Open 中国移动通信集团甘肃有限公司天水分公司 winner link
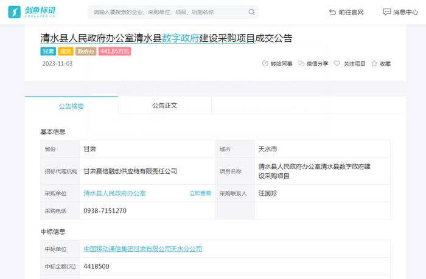Image resolution: width=426 pixels, height=279 pixels. click(x=142, y=249)
